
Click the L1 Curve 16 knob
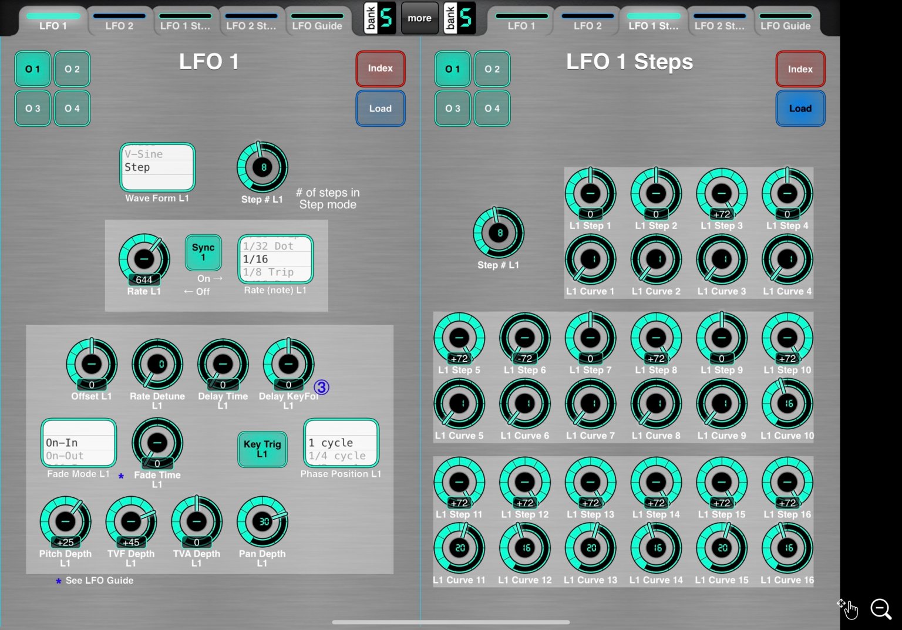pyautogui.click(x=787, y=548)
